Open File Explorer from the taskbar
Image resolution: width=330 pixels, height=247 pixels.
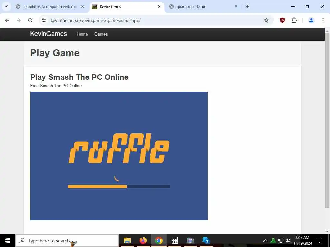(x=127, y=241)
